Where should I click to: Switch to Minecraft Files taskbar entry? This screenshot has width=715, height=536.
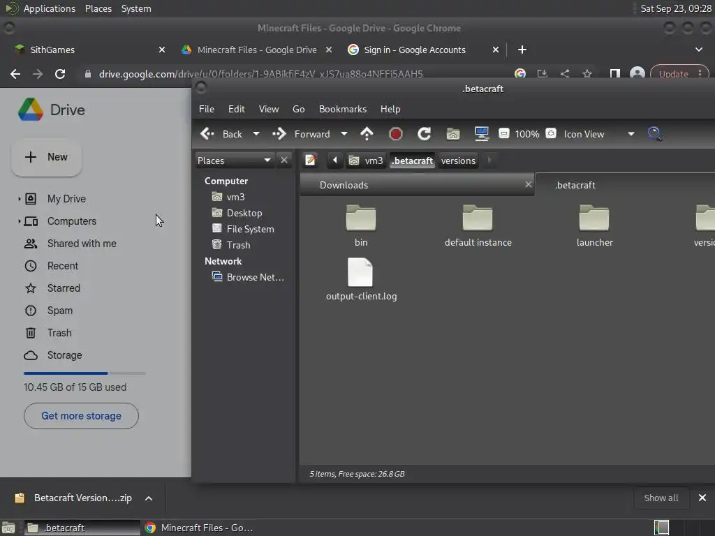pos(199,528)
